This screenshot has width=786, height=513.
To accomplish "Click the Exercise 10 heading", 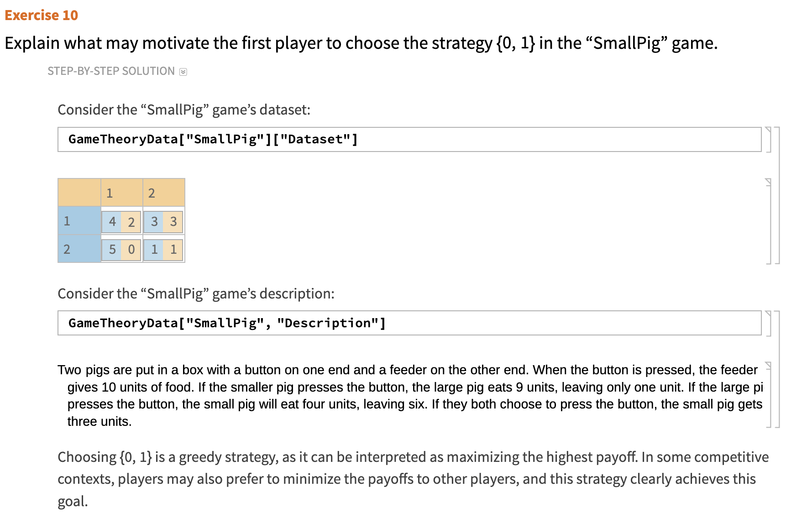I will [40, 15].
